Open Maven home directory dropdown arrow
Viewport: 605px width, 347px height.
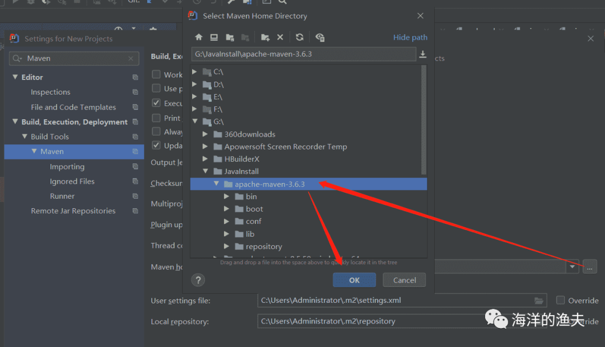click(x=572, y=266)
